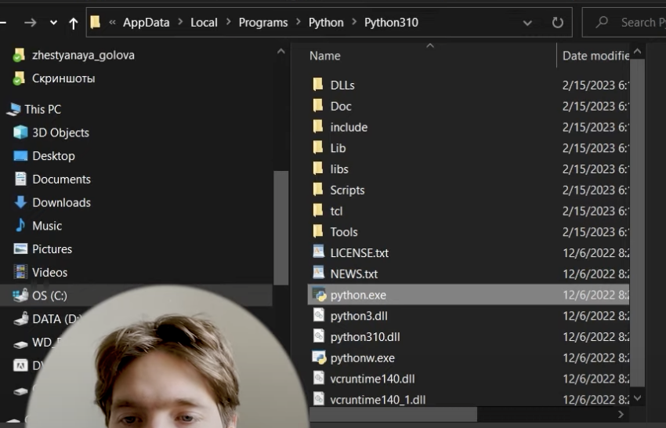This screenshot has width=666, height=428.
Task: Open Pictures in navigation pane
Action: pyautogui.click(x=52, y=249)
